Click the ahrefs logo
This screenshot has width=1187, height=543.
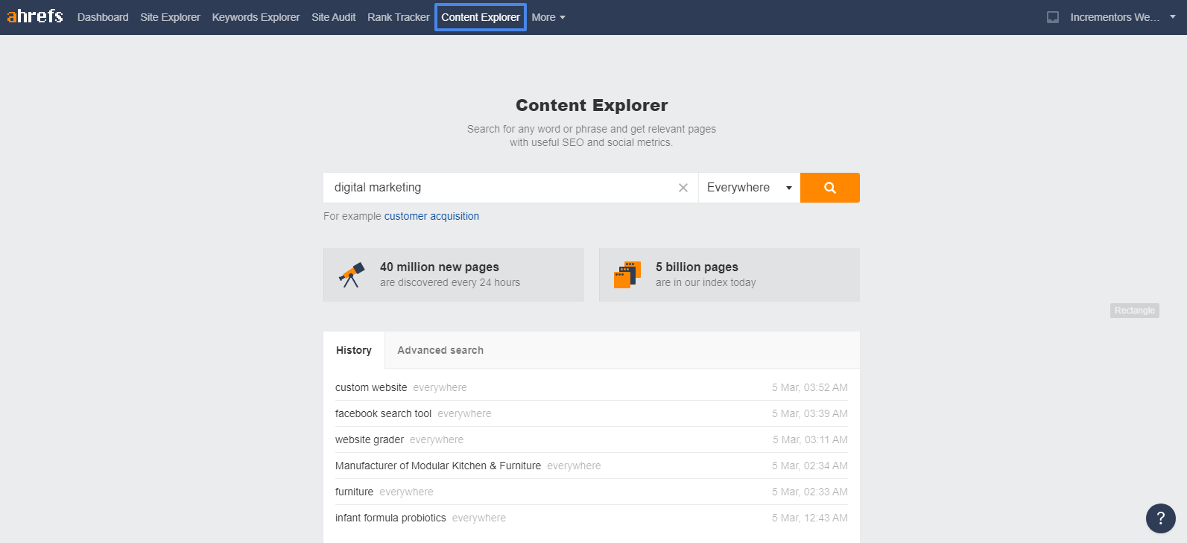click(35, 16)
